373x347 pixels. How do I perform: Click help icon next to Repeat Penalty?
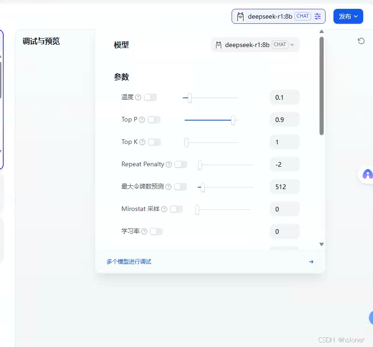pos(169,164)
